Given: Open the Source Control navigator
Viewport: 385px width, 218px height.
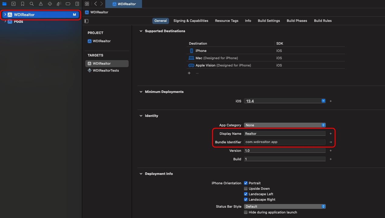Looking at the screenshot, I should tap(13, 4).
